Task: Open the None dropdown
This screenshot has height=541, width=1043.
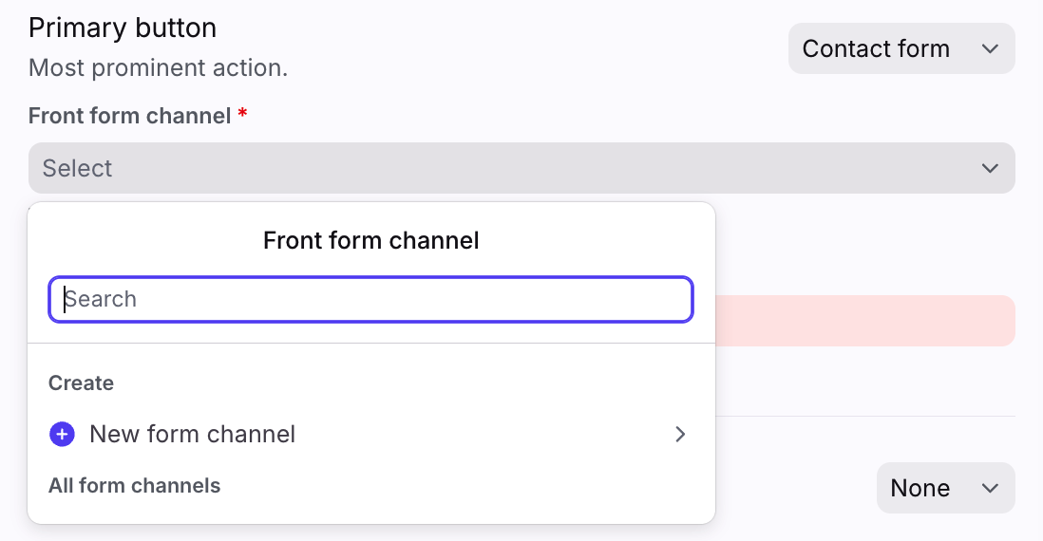Action: pyautogui.click(x=944, y=488)
